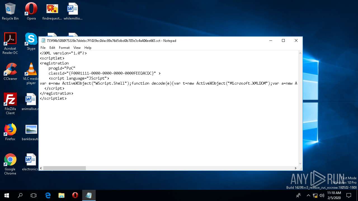Screen dimensions: 358x201
Task: Click the vertical scrollbar up arrow
Action: click(300, 53)
